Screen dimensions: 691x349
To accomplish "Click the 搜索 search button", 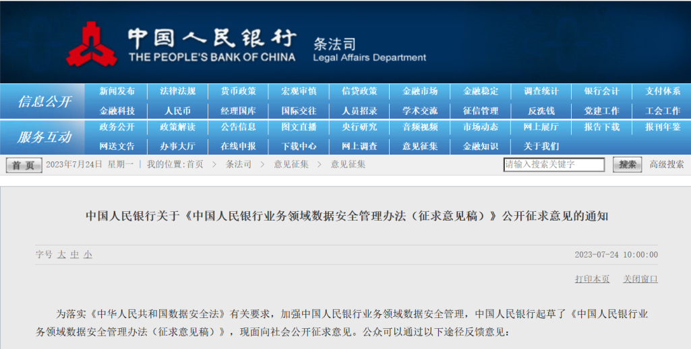I will tap(627, 165).
